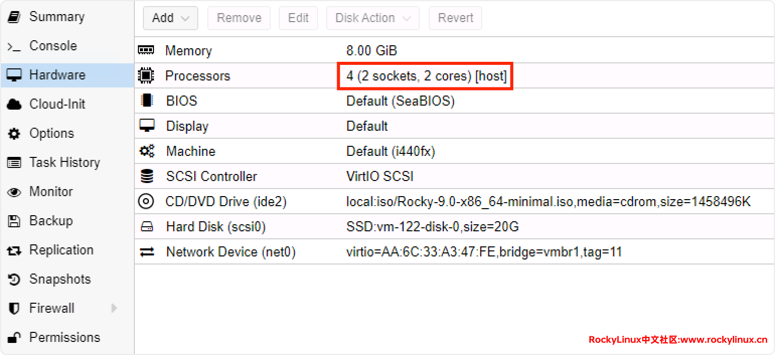Click the Network Device arrows icon
The width and height of the screenshot is (775, 355).
(x=147, y=252)
